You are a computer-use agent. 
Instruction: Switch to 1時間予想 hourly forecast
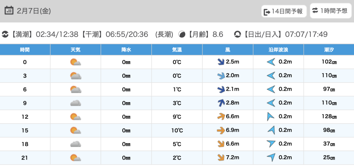(x=329, y=11)
